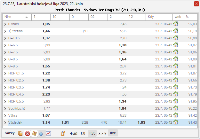
Task: Open web house icon in Výsledek row
Action: coord(176,122)
